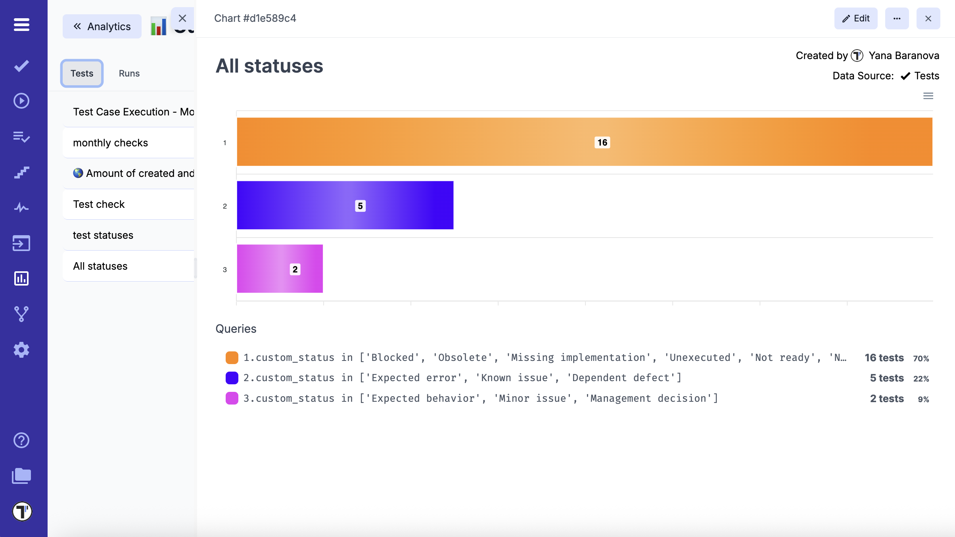Open the chart export hamburger menu
This screenshot has width=955, height=537.
pos(928,96)
